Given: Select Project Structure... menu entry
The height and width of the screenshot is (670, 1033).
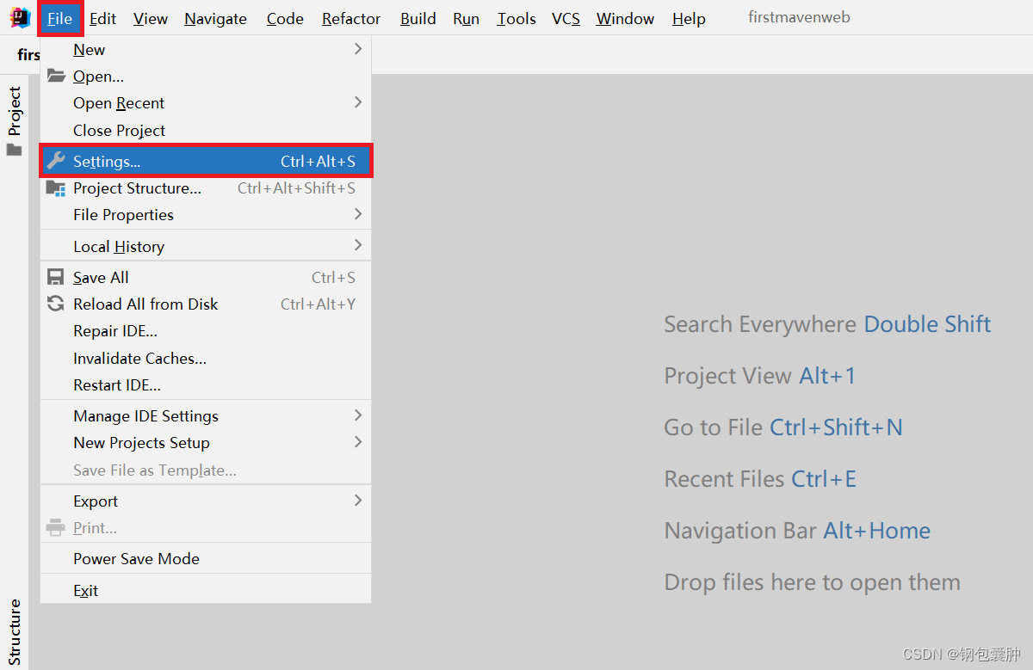Looking at the screenshot, I should 206,187.
